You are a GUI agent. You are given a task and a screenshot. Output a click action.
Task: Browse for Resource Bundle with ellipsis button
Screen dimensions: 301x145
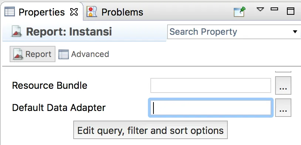pos(283,85)
